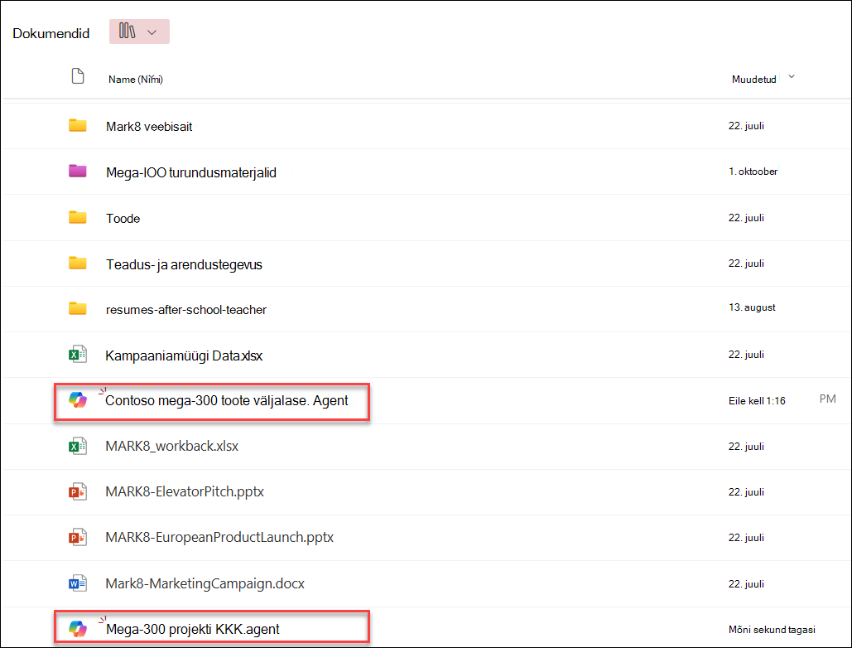Click the Toode folder icon
Screen dimensions: 852x648
click(78, 217)
